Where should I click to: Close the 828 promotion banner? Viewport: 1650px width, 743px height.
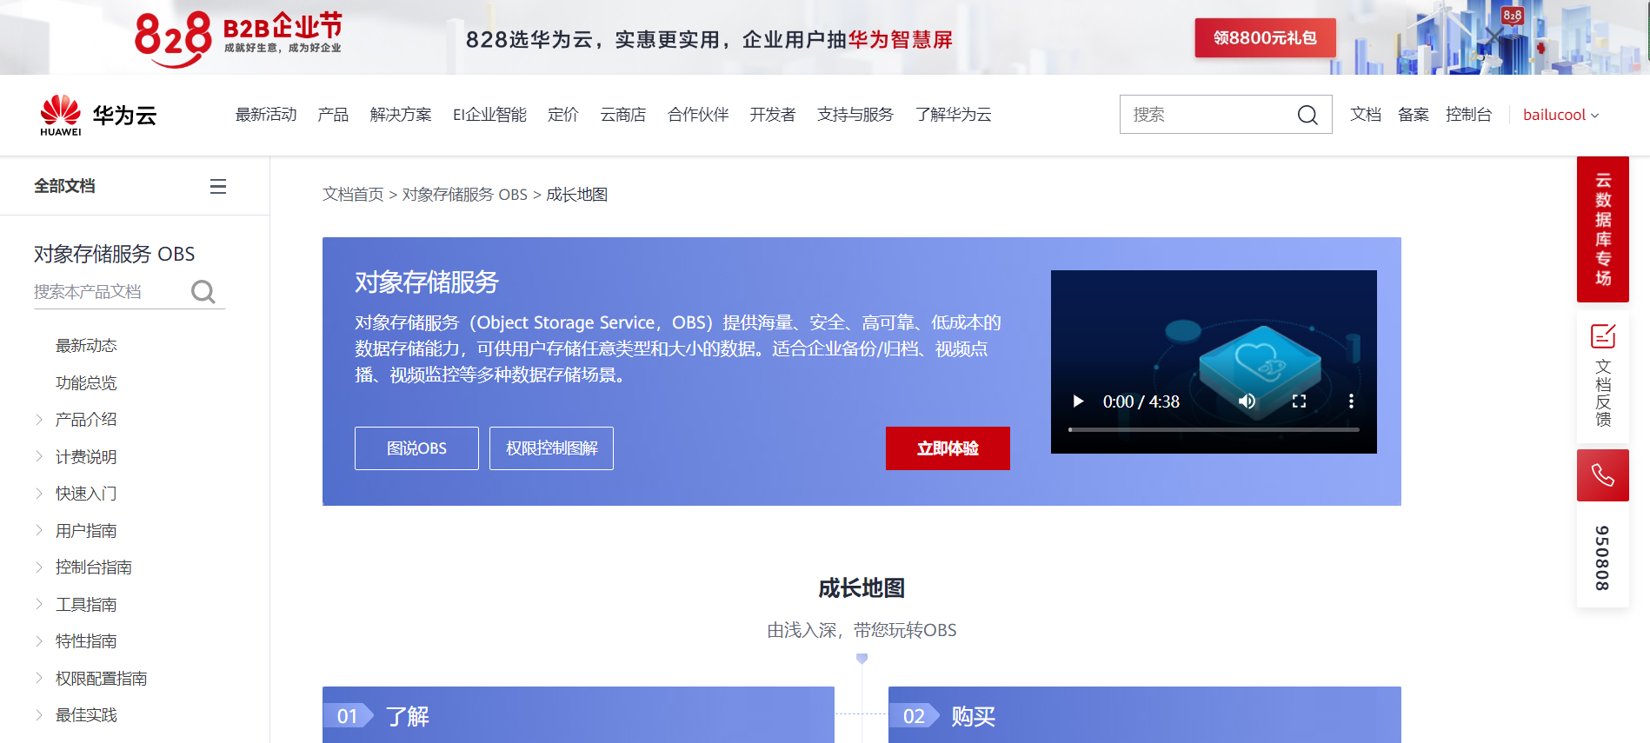[x=1494, y=36]
